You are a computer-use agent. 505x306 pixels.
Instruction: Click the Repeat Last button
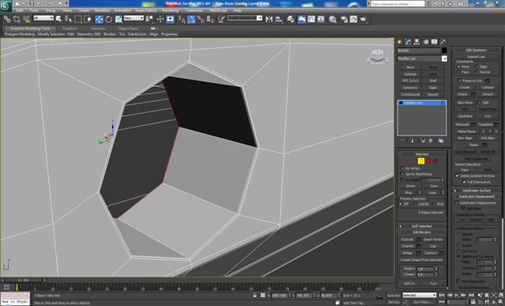click(x=476, y=57)
